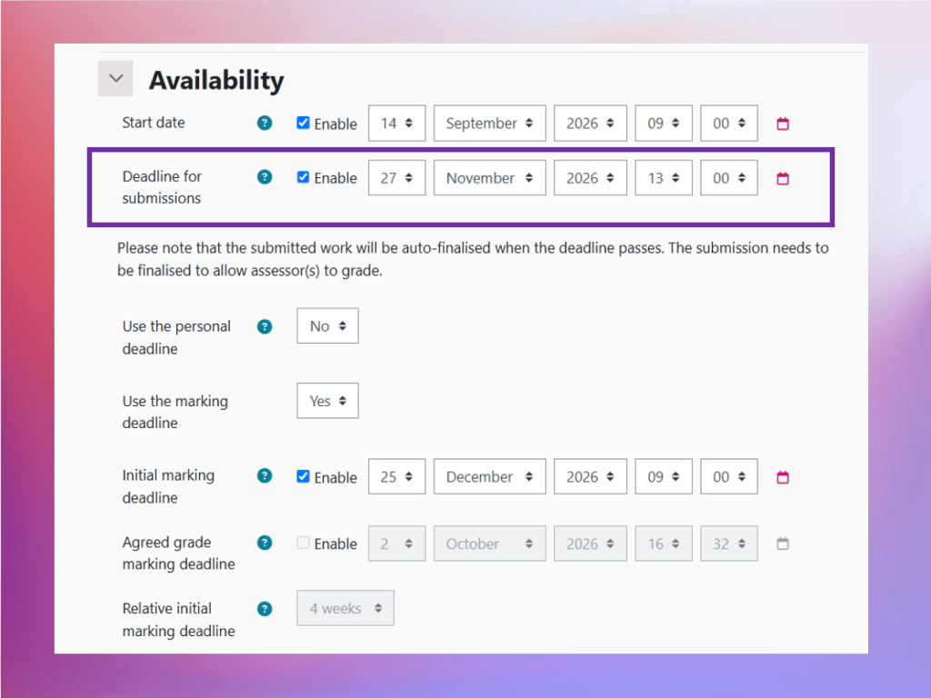Open calendar picker for Agreed grade marking deadline

(x=783, y=543)
